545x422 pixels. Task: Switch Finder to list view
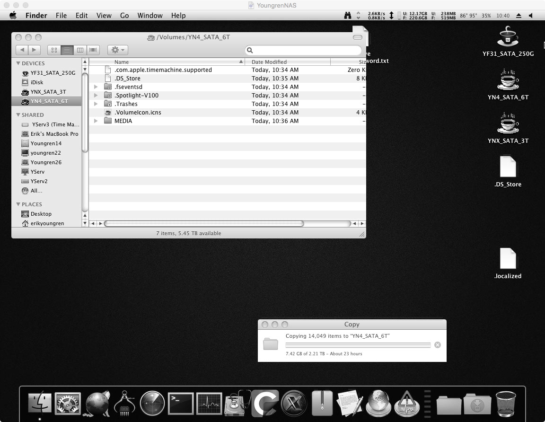[67, 50]
